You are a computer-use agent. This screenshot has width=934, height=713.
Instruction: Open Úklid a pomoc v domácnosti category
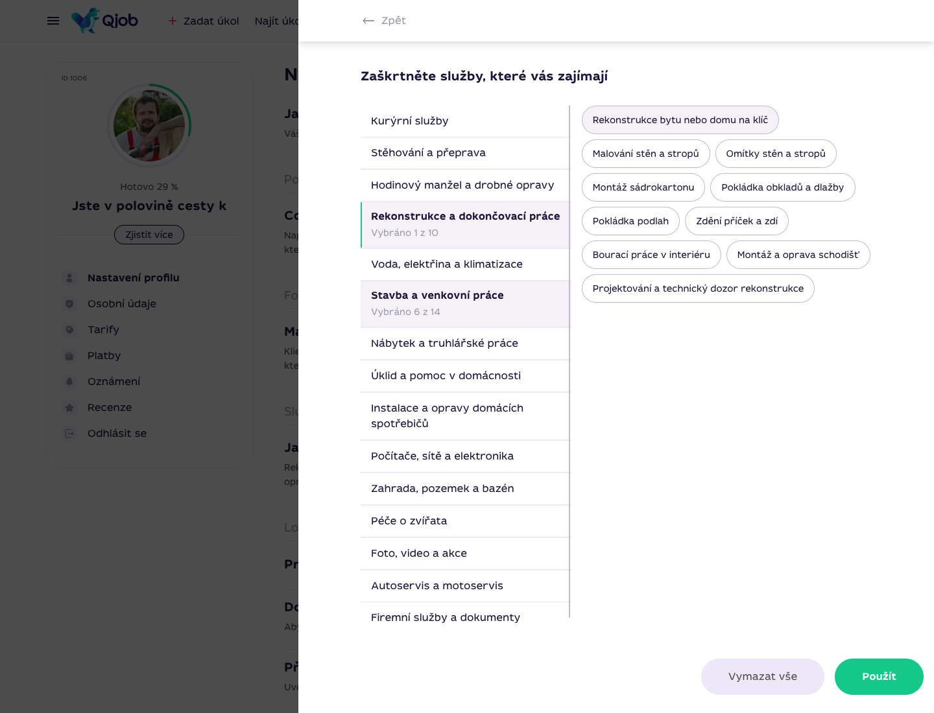[465, 376]
